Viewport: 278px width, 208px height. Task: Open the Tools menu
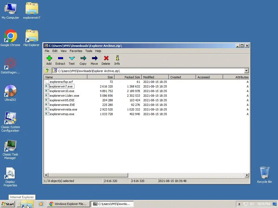click(89, 51)
